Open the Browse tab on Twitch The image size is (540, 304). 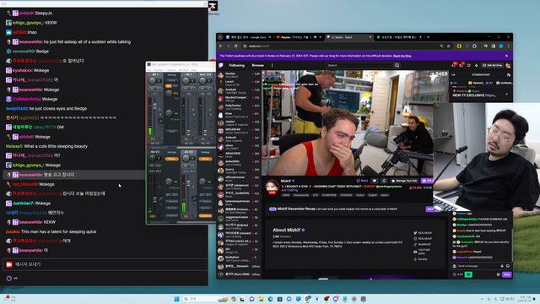257,65
